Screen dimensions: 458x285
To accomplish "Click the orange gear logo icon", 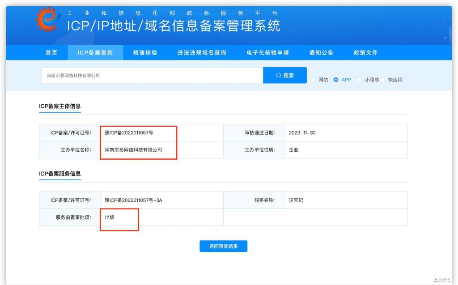I will click(x=48, y=20).
